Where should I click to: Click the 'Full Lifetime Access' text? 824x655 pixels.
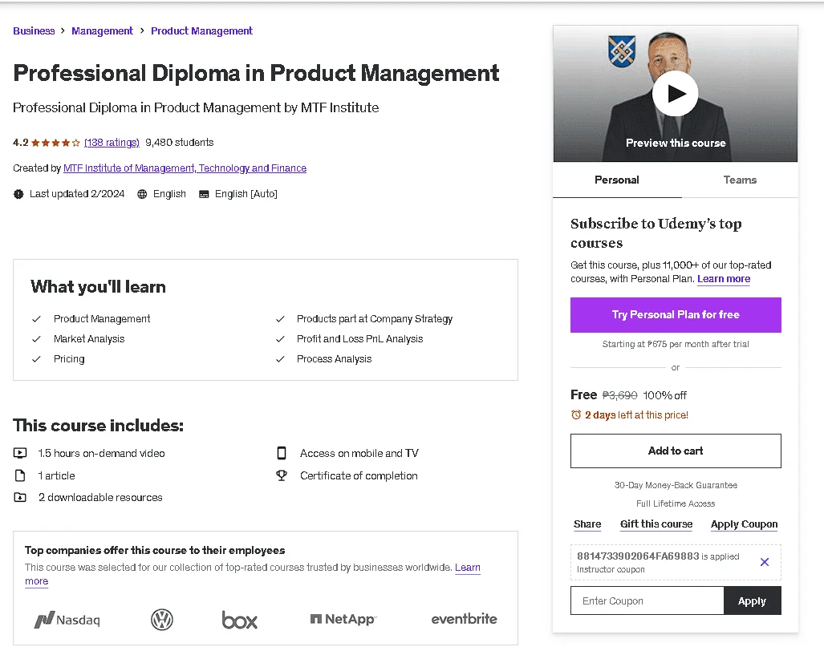pos(676,503)
